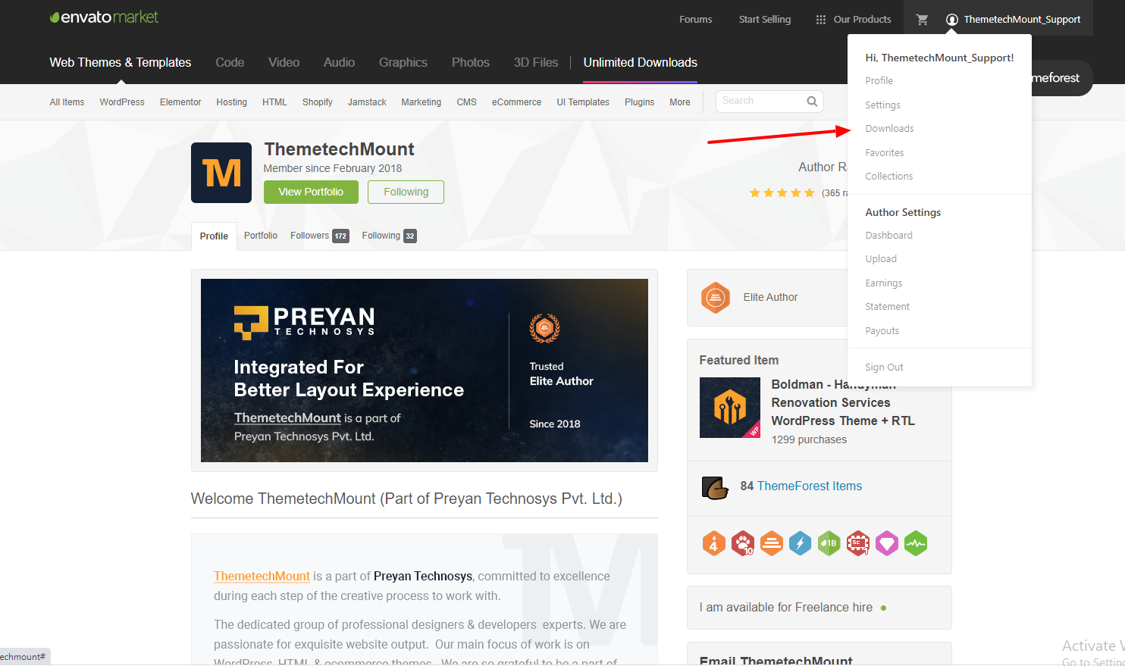Image resolution: width=1125 pixels, height=666 pixels.
Task: Click Sign Out in the account menu
Action: [885, 367]
